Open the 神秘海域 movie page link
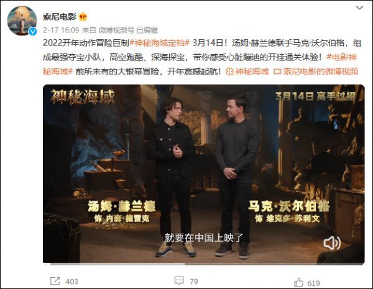 252,71
